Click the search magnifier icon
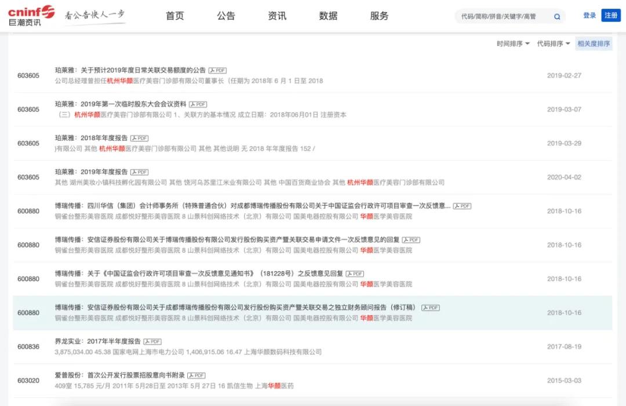 pos(556,16)
